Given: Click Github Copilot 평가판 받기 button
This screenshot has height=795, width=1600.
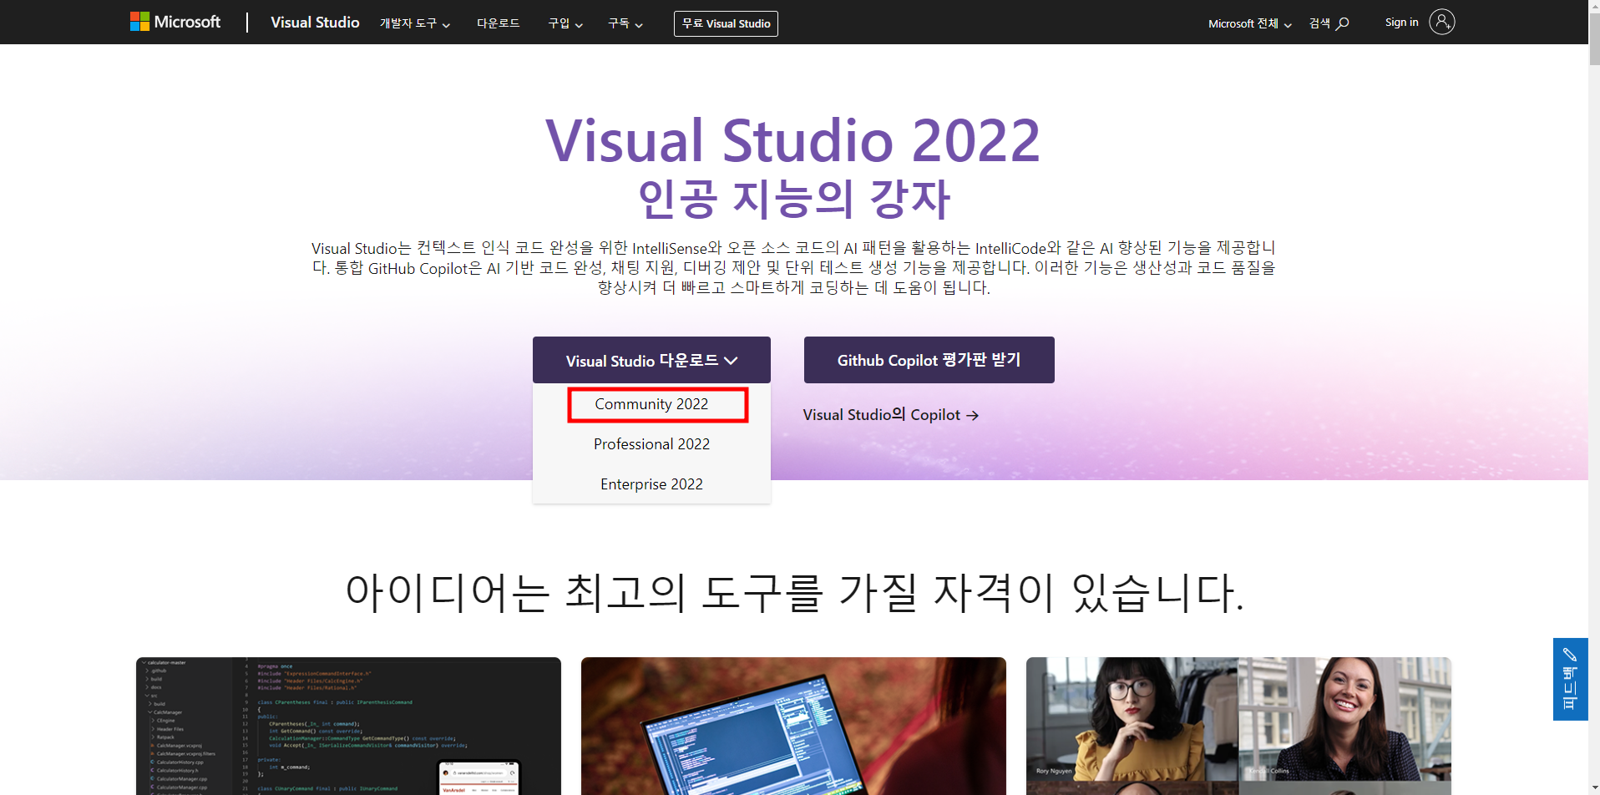Looking at the screenshot, I should click(929, 360).
